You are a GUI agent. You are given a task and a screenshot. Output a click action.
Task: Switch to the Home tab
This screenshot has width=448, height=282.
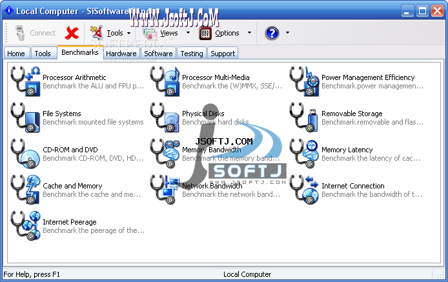tap(16, 54)
